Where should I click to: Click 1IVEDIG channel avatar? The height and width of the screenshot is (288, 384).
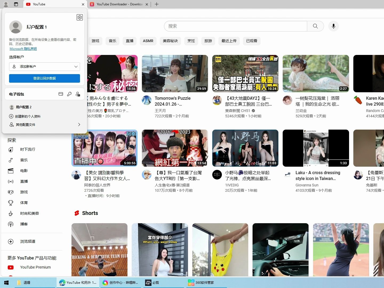pyautogui.click(x=217, y=175)
